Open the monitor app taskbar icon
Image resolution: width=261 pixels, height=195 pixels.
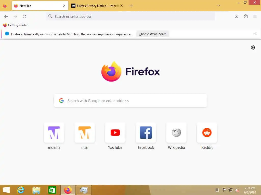(84, 190)
